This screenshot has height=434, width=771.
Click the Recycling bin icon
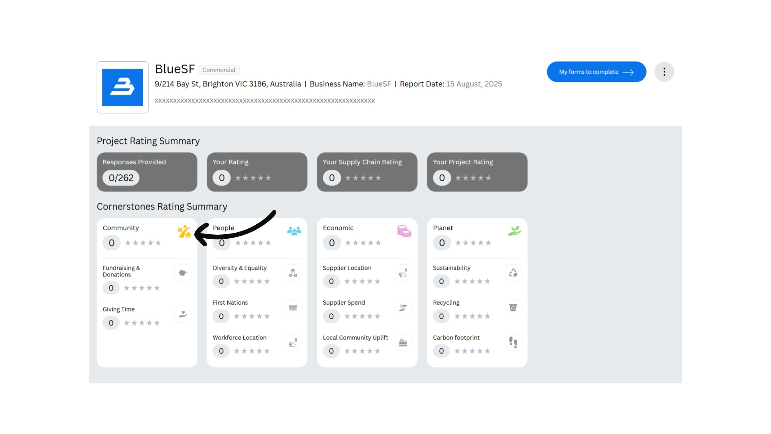coord(513,308)
